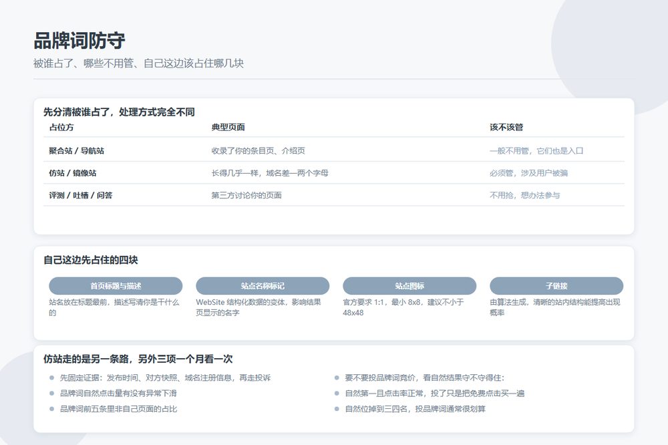The width and height of the screenshot is (668, 445).
Task: Click description 官方要求 1:1，最小 8x8
Action: (403, 307)
